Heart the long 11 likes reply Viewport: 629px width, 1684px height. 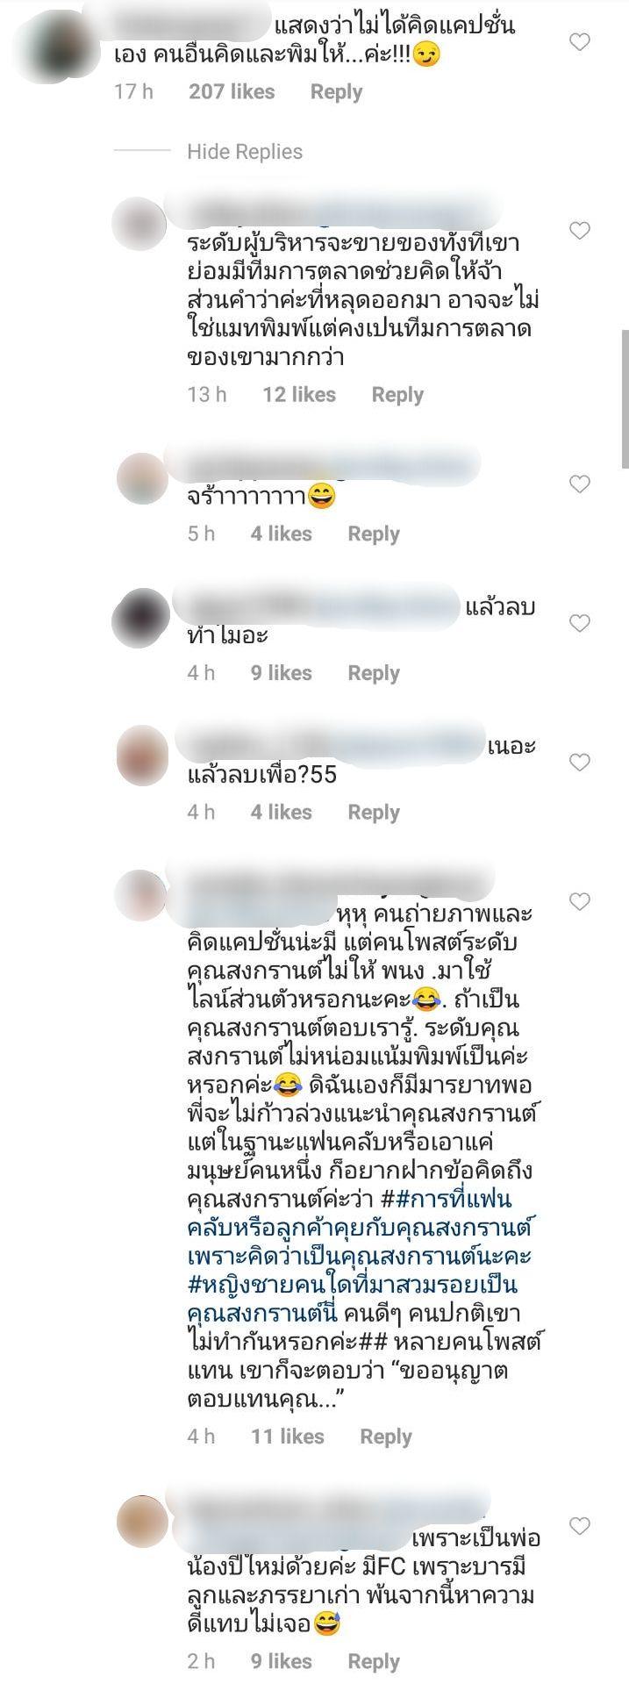580,901
